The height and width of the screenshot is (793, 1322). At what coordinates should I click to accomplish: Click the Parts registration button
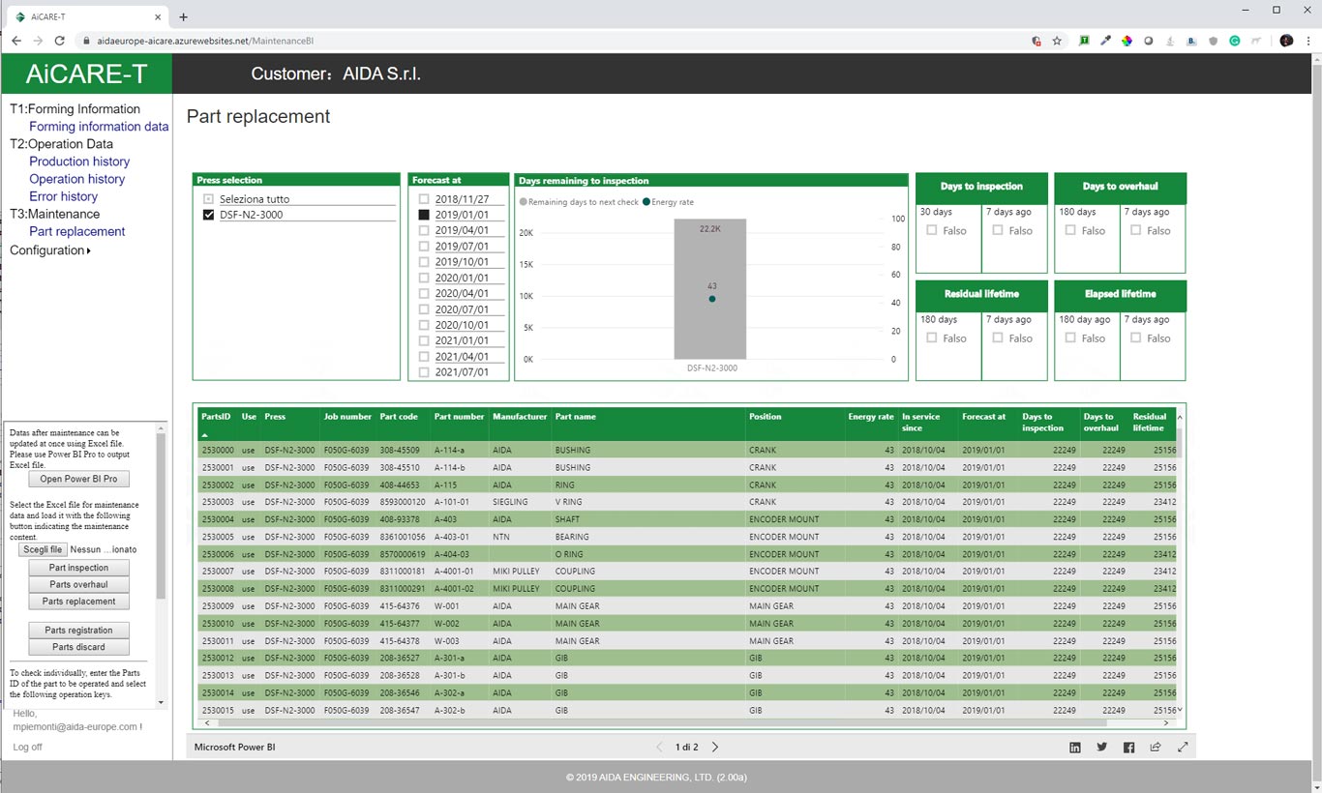[x=78, y=631]
